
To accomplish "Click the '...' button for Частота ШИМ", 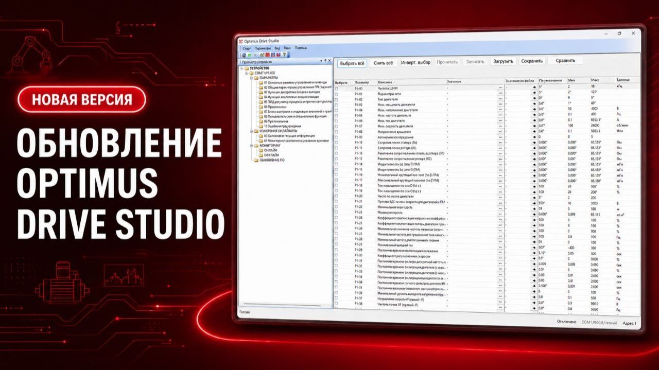I will (500, 89).
